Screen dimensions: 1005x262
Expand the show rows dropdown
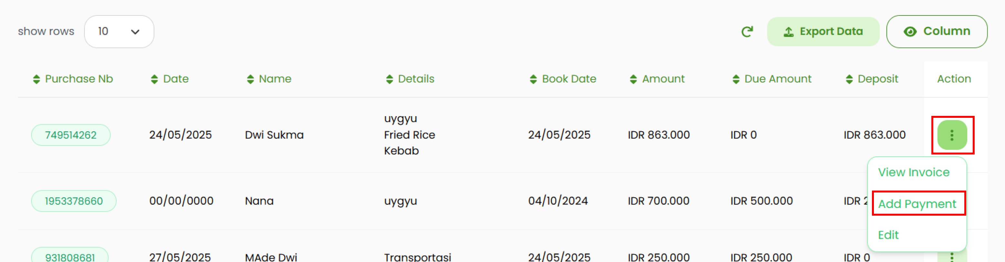pos(119,32)
